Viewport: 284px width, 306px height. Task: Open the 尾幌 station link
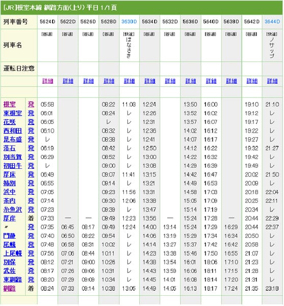pos(9,245)
